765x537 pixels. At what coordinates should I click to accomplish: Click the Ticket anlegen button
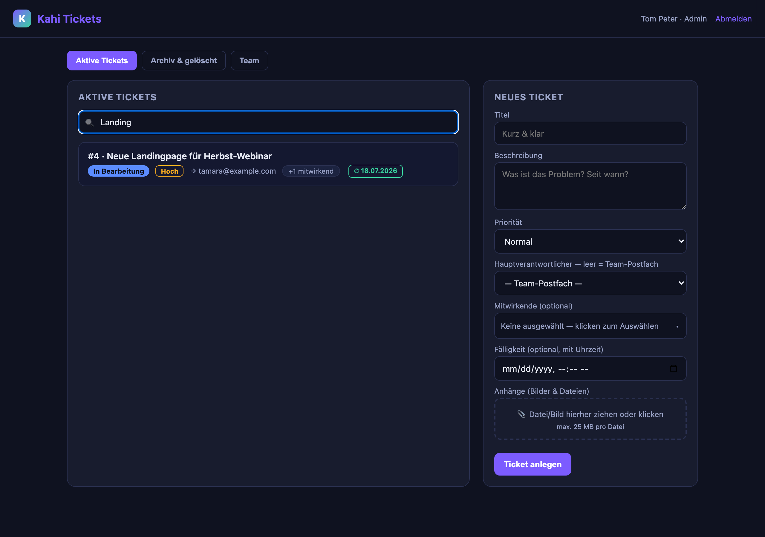533,464
